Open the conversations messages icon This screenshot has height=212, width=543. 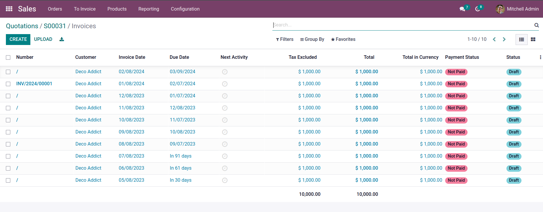point(462,9)
